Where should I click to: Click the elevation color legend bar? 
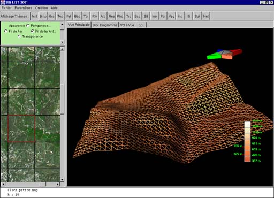(x=247, y=142)
